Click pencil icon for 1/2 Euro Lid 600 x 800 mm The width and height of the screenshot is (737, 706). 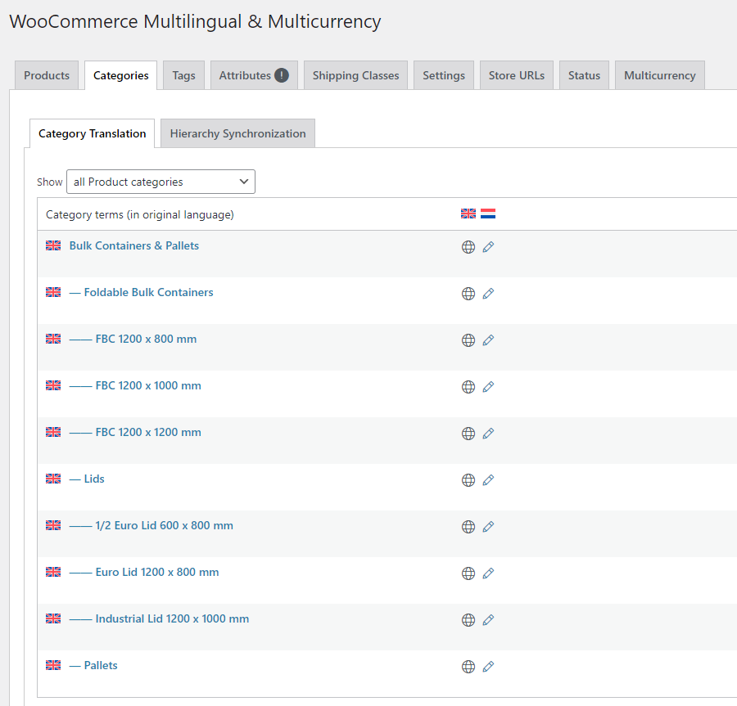click(488, 527)
